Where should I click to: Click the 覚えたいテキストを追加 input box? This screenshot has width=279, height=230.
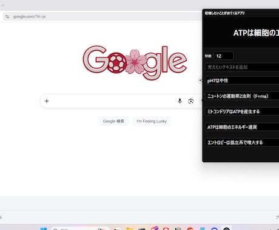point(242,67)
